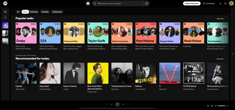
Task: Open the Recommended for today heading
Action: [32, 59]
